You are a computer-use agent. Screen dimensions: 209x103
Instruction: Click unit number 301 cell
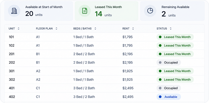(x=12, y=71)
